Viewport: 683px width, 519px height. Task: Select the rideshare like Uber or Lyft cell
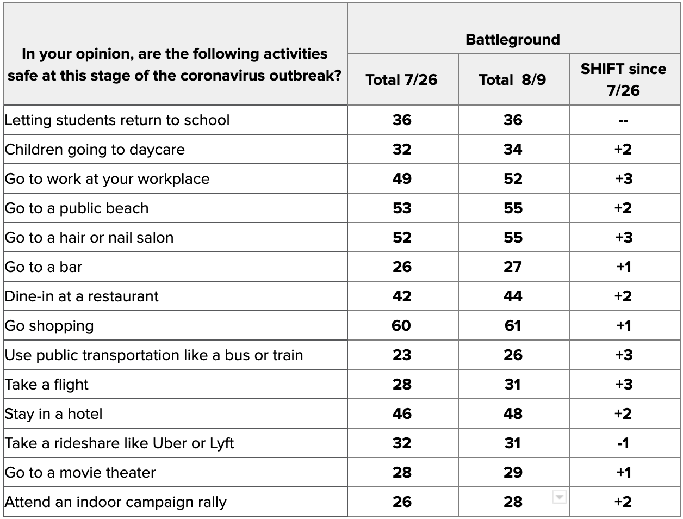(175, 443)
